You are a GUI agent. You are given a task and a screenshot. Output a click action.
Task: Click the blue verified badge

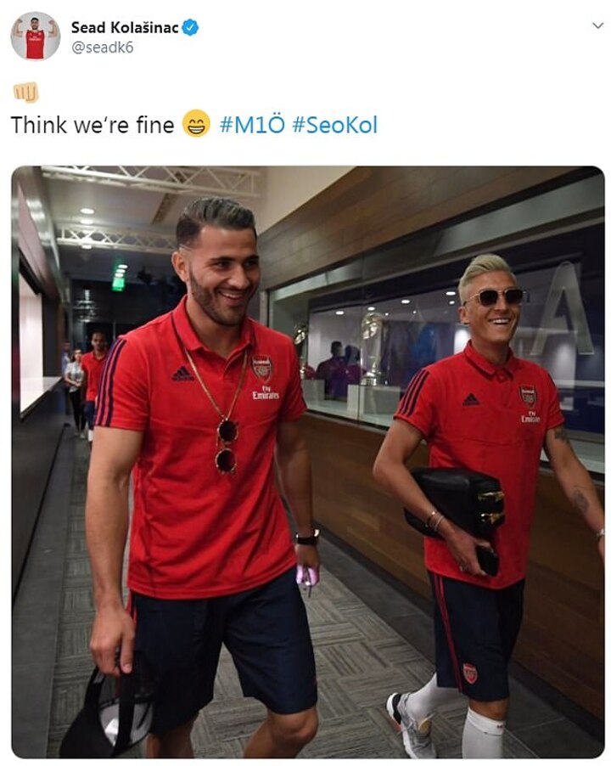coord(190,27)
